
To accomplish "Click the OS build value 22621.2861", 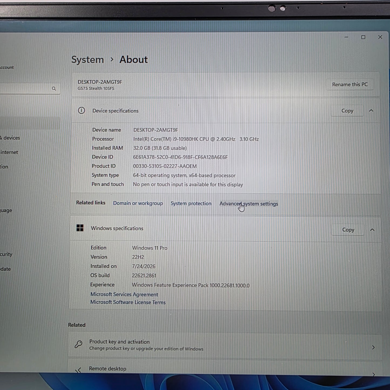I will 144,276.
